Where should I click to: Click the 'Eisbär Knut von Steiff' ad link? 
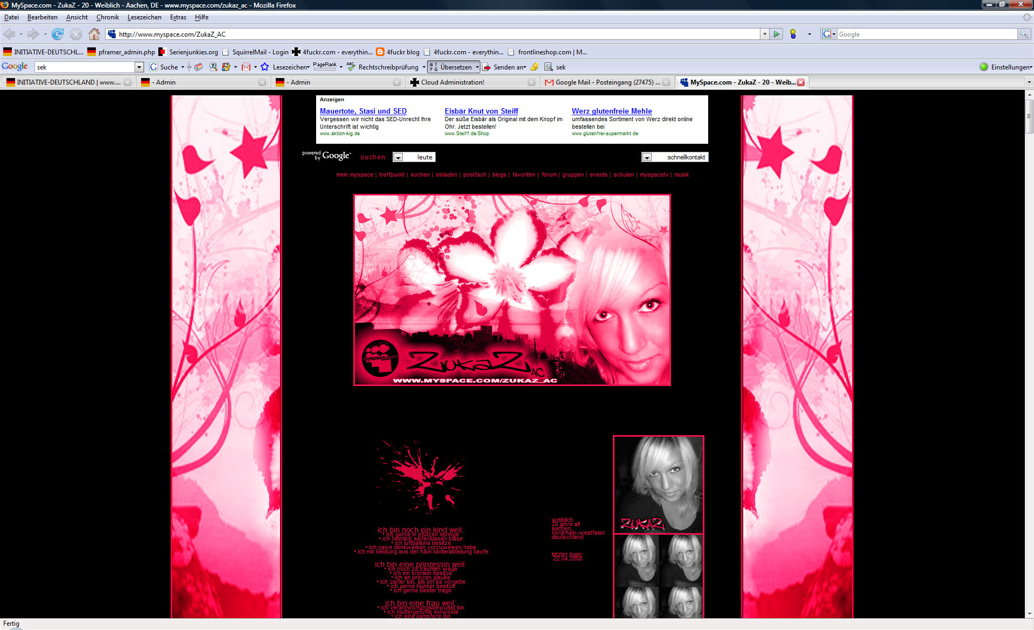coord(481,111)
